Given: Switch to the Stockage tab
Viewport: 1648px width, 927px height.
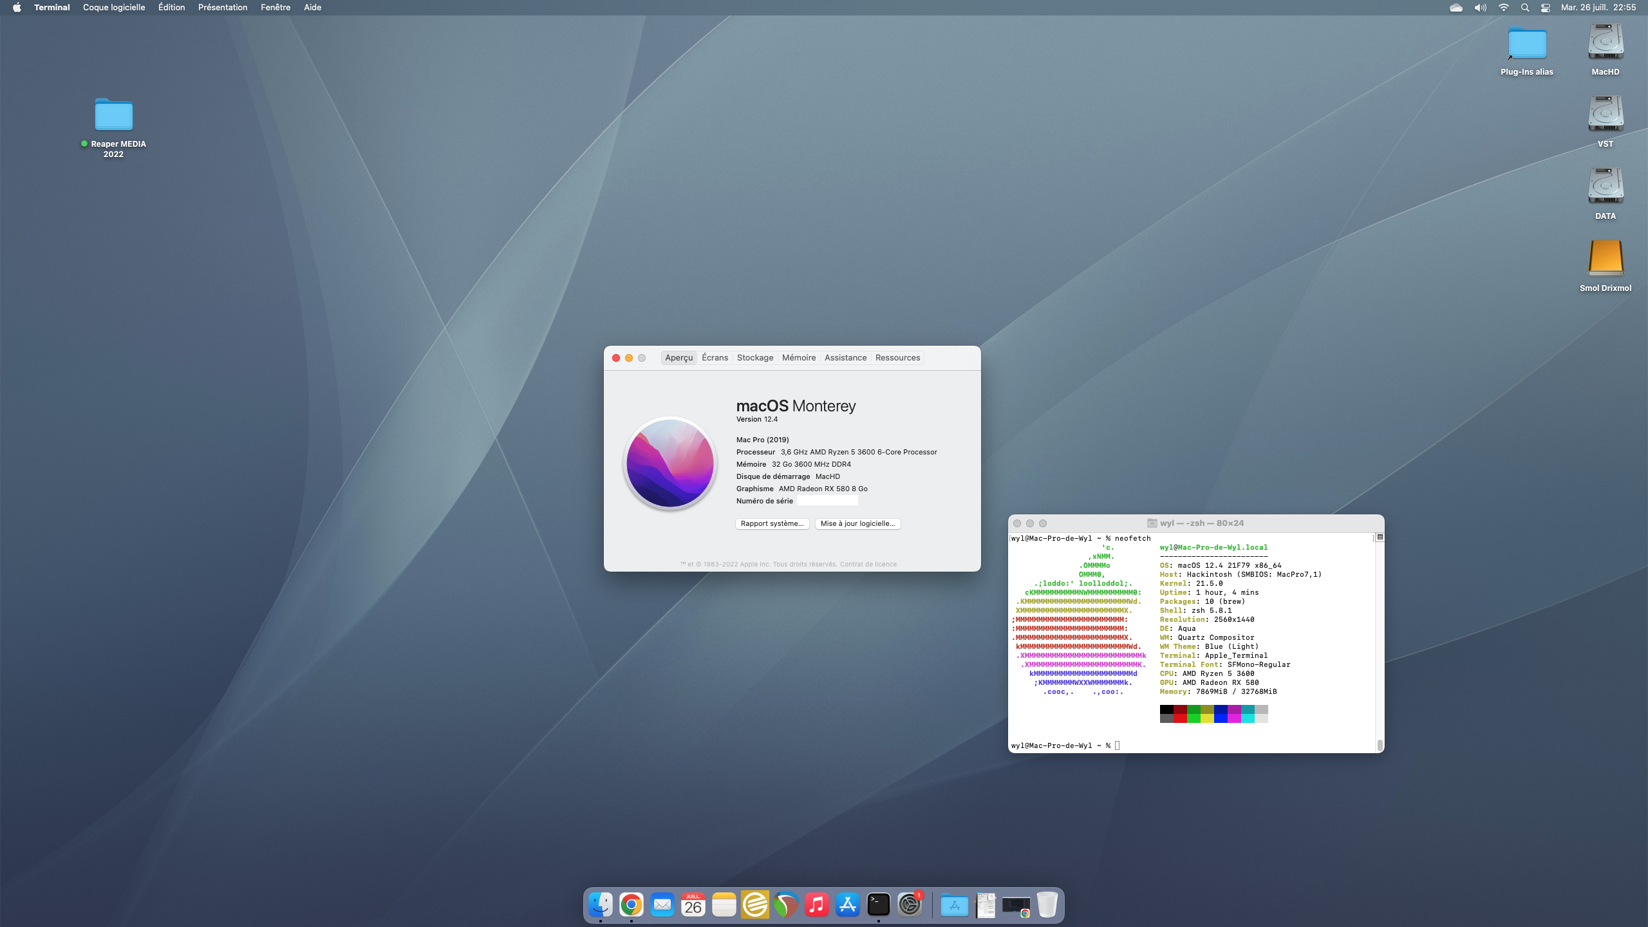Looking at the screenshot, I should pos(754,358).
